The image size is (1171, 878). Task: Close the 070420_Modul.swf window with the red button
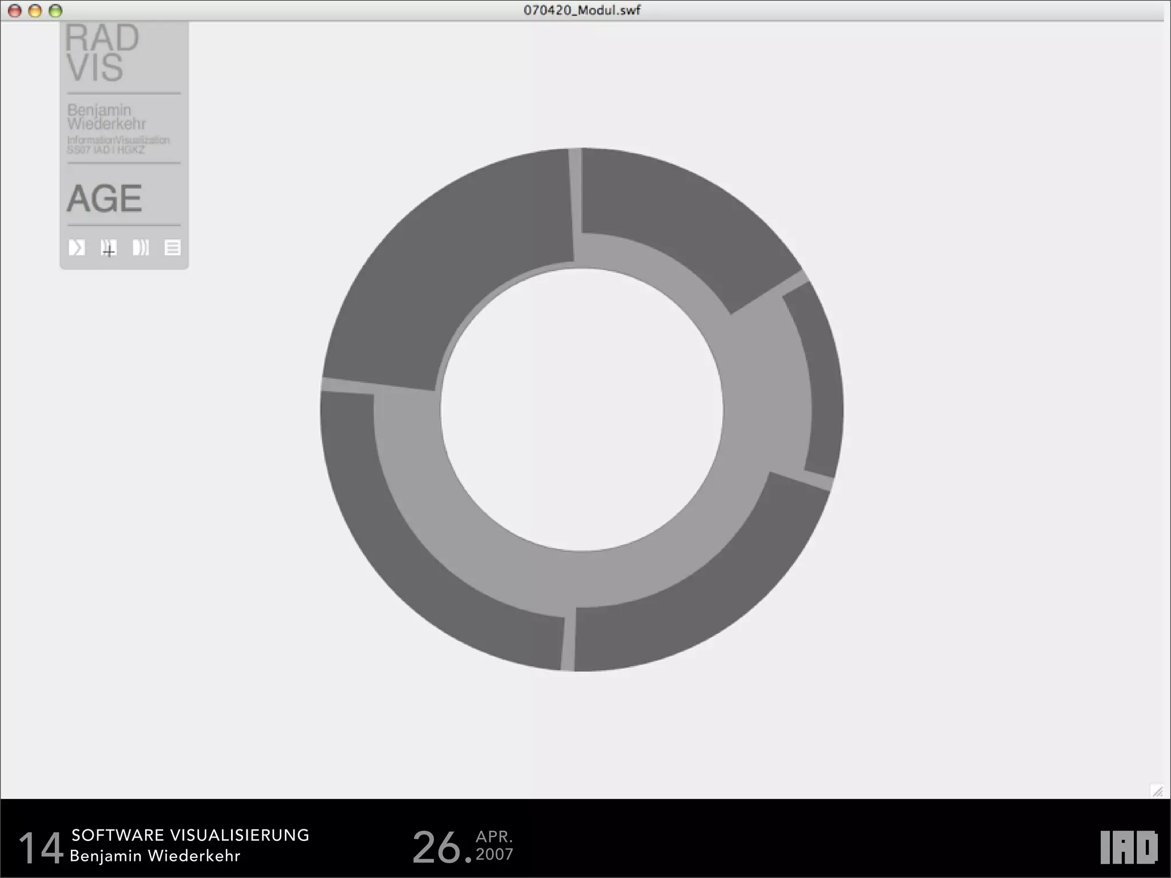(x=15, y=11)
